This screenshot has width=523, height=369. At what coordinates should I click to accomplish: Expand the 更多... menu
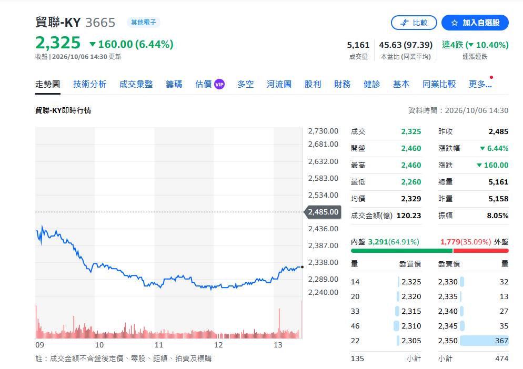480,84
